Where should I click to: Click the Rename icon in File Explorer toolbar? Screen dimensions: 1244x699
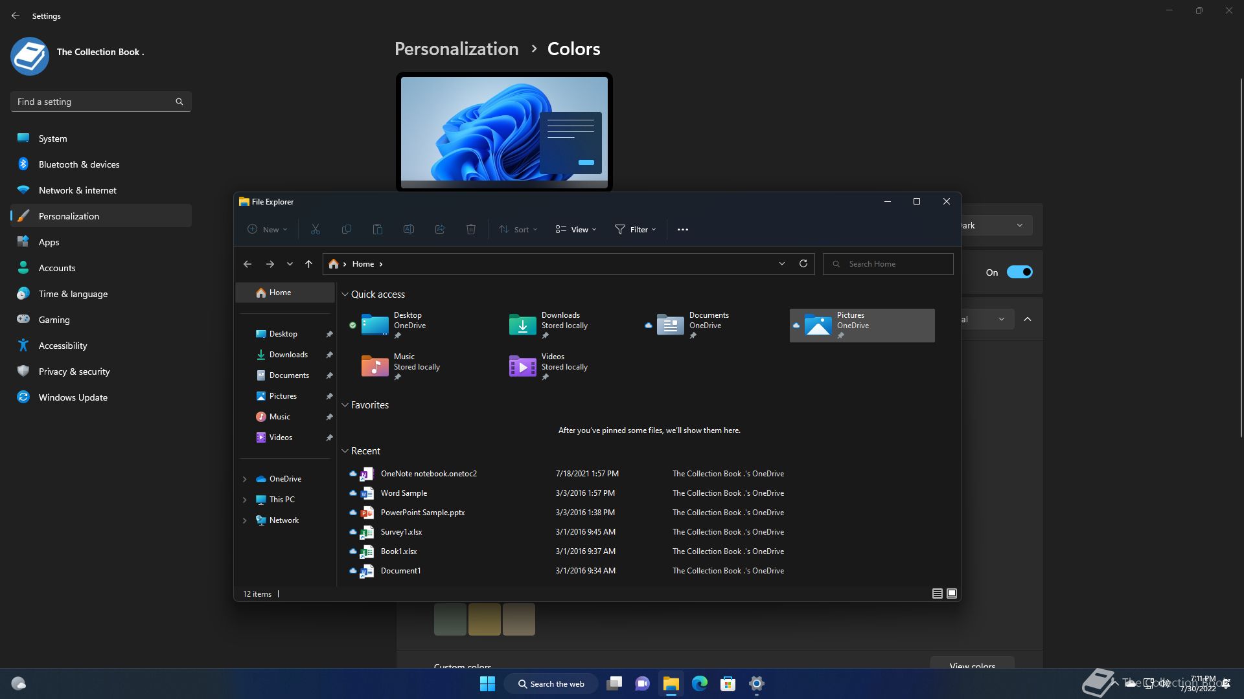(409, 229)
